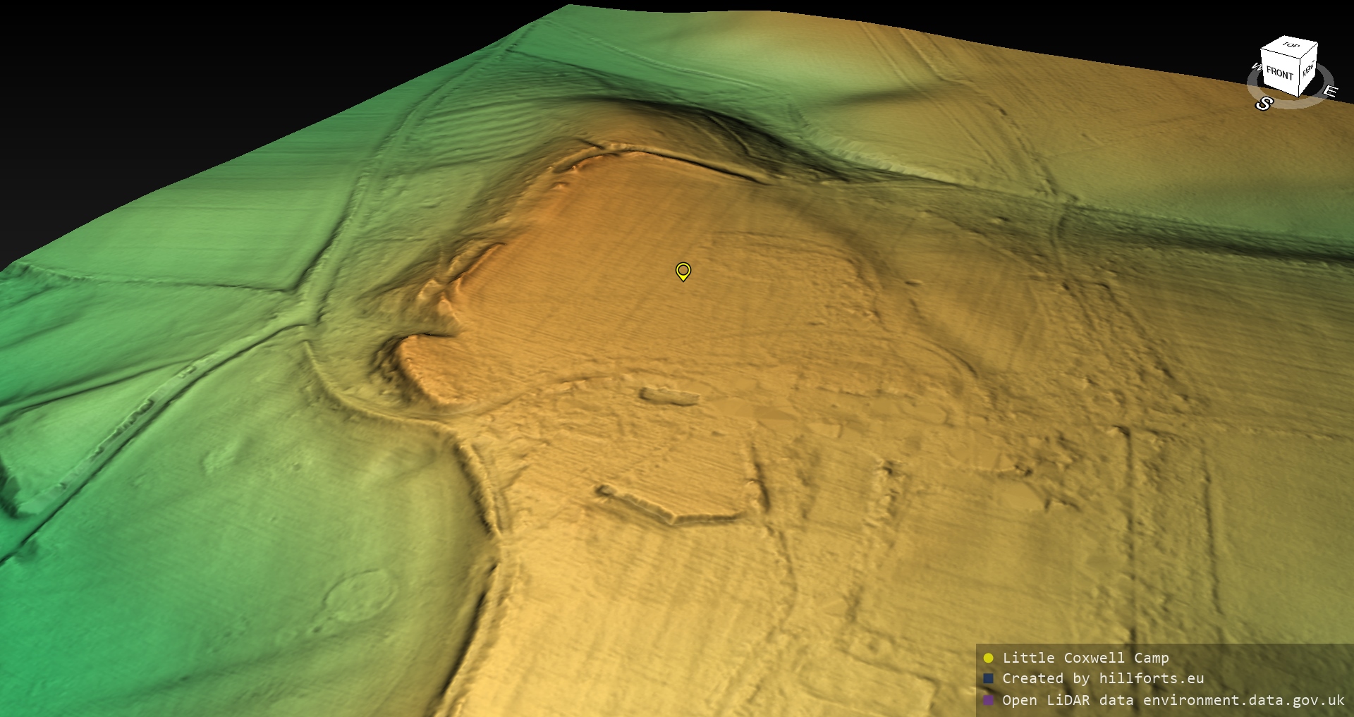Click the W compass letter
1354x717 pixels.
1255,67
